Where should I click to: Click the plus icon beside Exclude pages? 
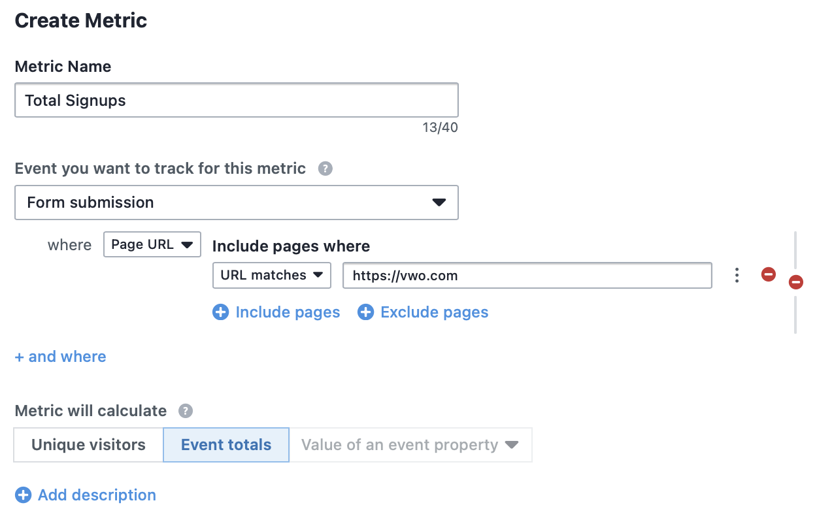(365, 312)
